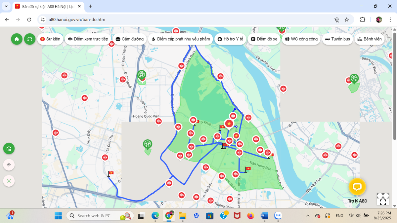Expand the system tray hidden icons
Screen dimensions: 397x223
pyautogui.click(x=308, y=216)
